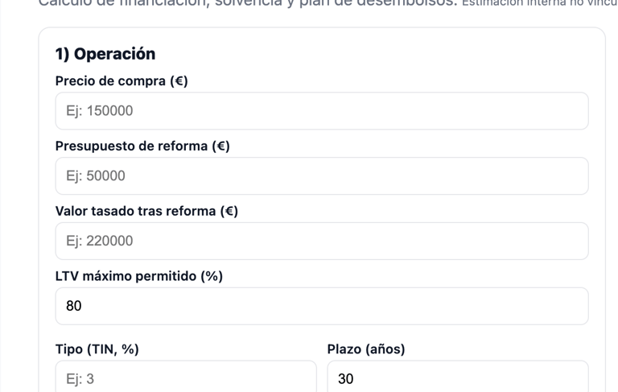Viewport: 618px width, 392px height.
Task: Select the 'Valor tasado tras reforma (€)' label
Action: [x=146, y=211]
